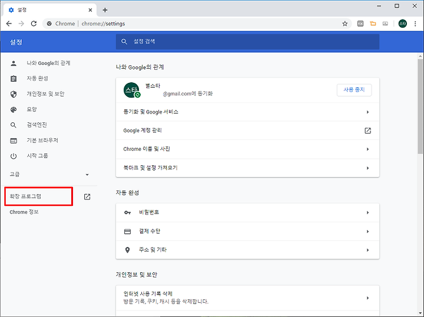Viewport: 424px width, 317px height.
Task: Open Chrome 이름 및 사진
Action: tap(247, 149)
